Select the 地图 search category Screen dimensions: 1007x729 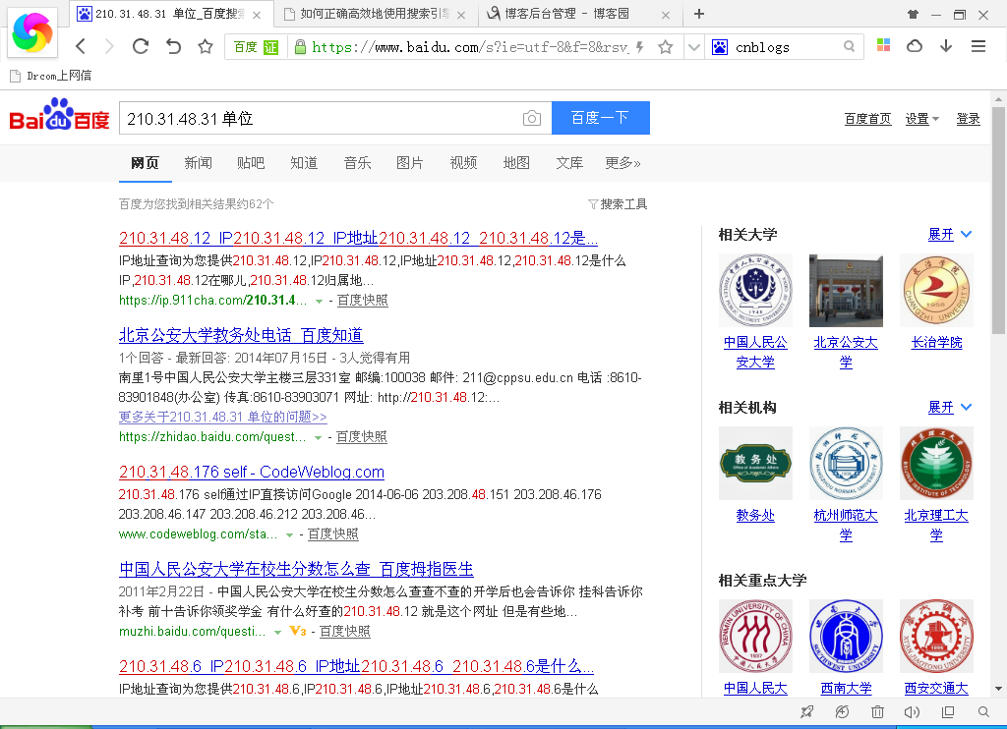[516, 163]
